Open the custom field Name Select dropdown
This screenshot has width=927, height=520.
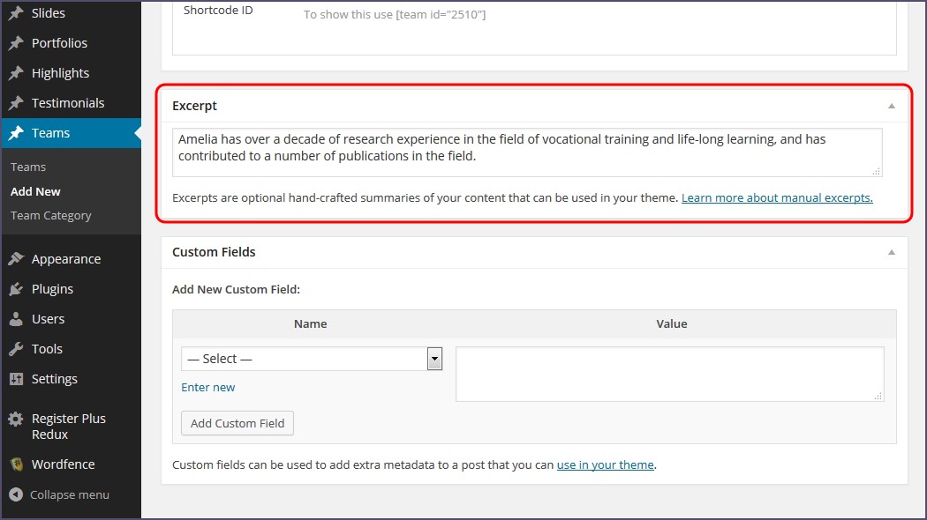point(311,359)
